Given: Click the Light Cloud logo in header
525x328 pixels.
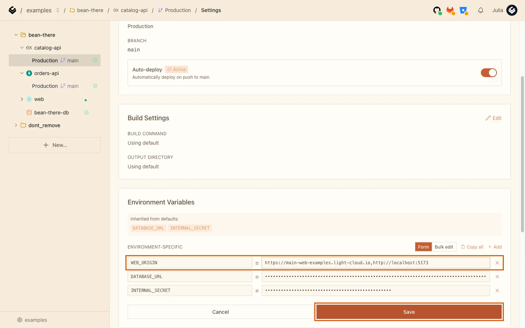Looking at the screenshot, I should [x=12, y=10].
